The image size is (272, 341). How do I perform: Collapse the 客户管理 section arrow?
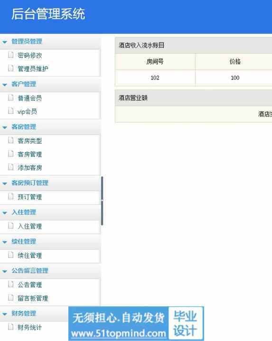pos(5,84)
